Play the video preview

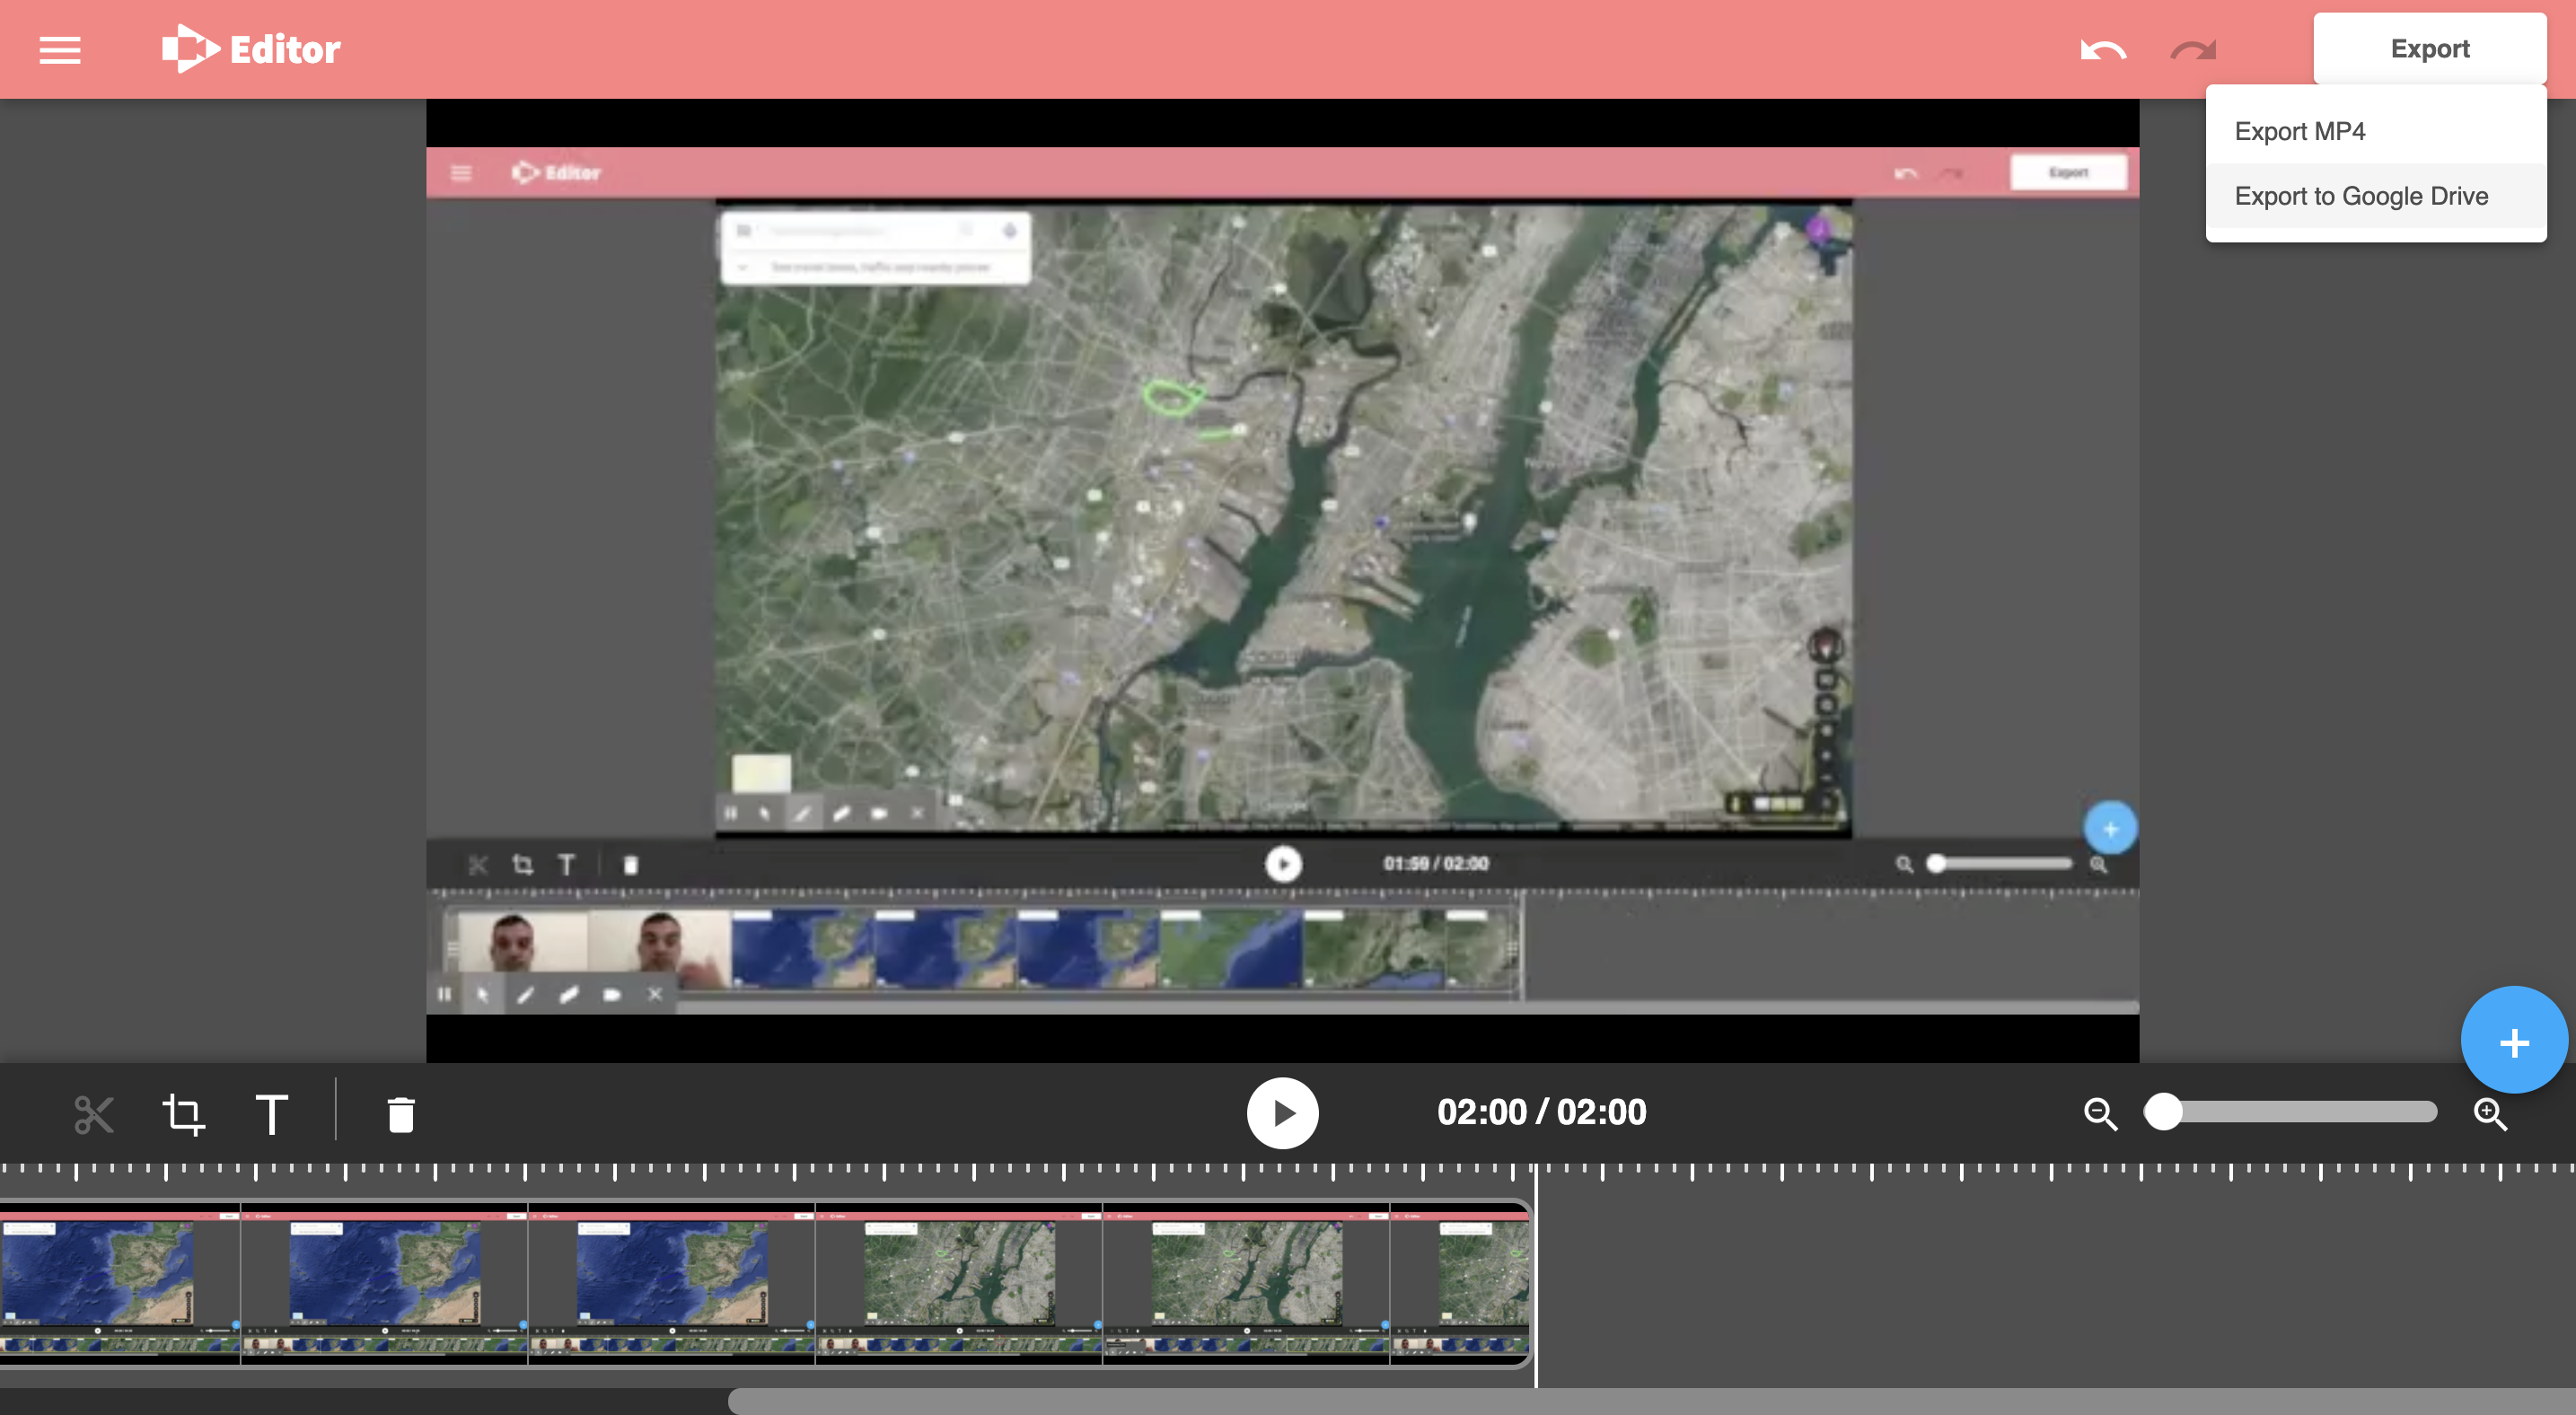coord(1282,1112)
